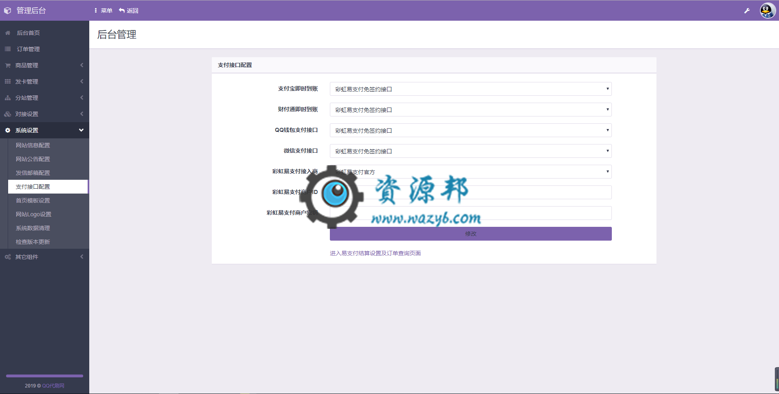Open 发信邮箱配置 submenu item
Viewport: 779px width, 394px height.
point(48,173)
